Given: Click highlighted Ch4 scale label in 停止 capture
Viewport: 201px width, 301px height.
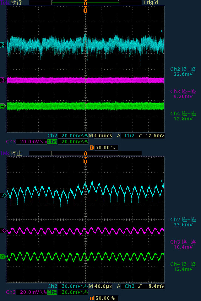Looking at the screenshot, I should pos(52,292).
